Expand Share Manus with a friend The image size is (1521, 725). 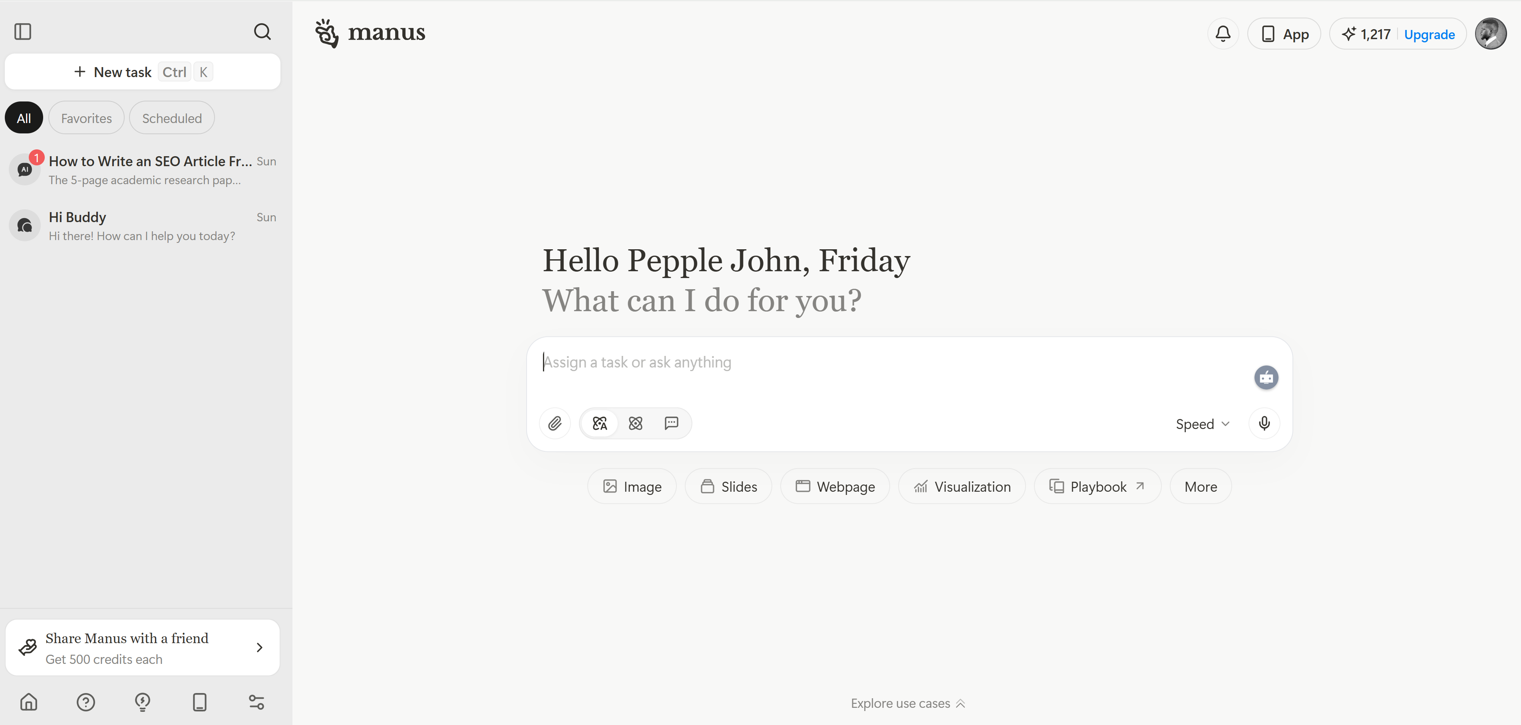pyautogui.click(x=142, y=648)
